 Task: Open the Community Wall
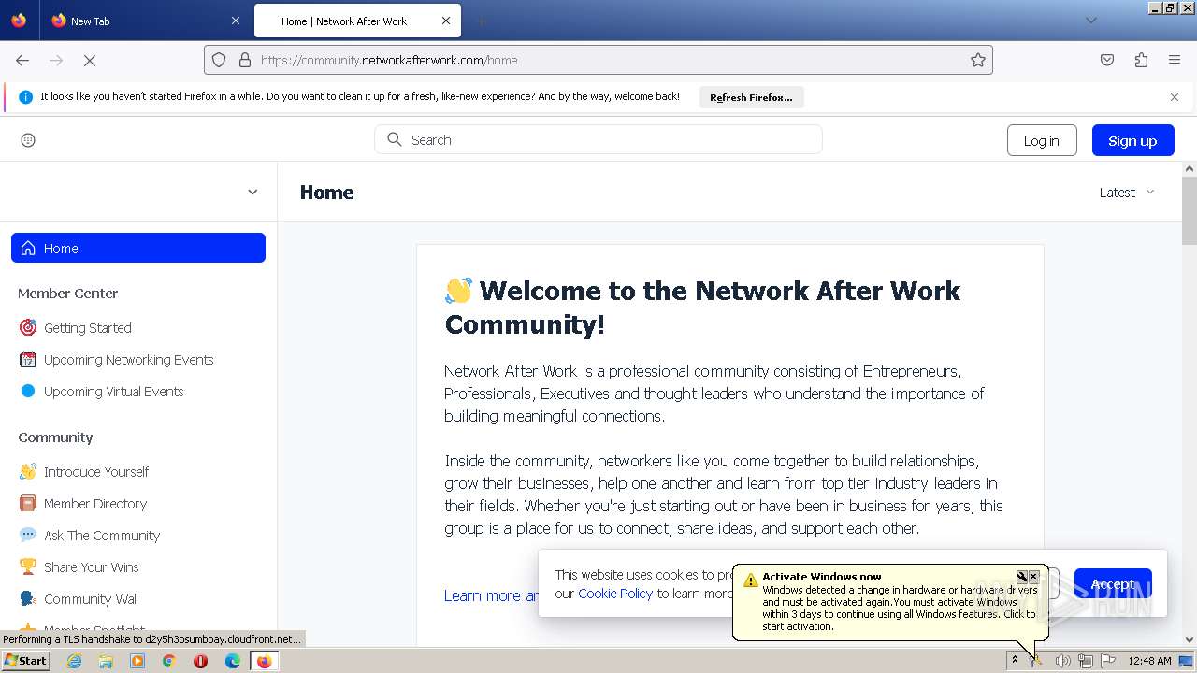point(91,599)
